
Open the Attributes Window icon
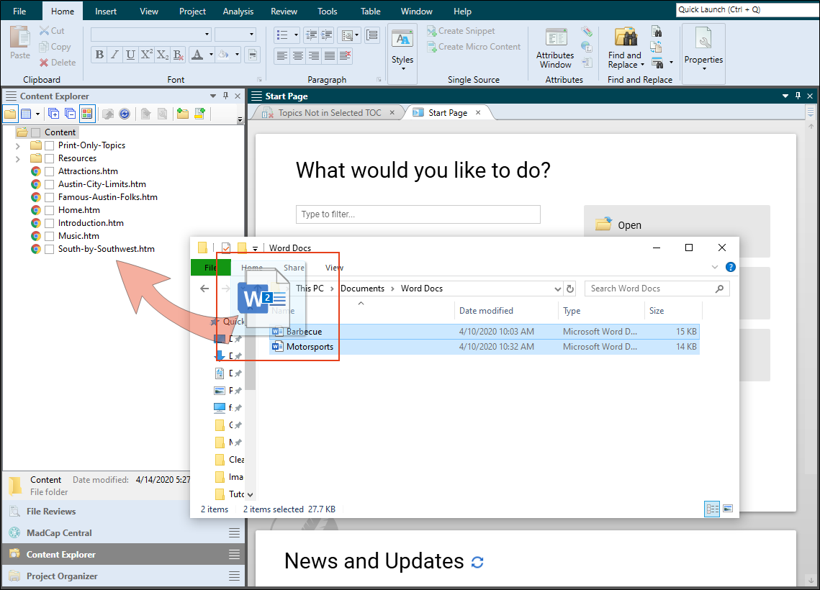tap(555, 38)
